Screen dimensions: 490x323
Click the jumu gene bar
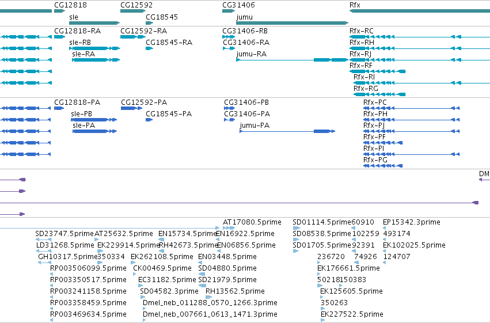pos(292,23)
